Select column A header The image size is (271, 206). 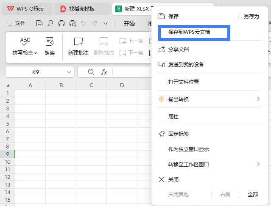coord(30,85)
